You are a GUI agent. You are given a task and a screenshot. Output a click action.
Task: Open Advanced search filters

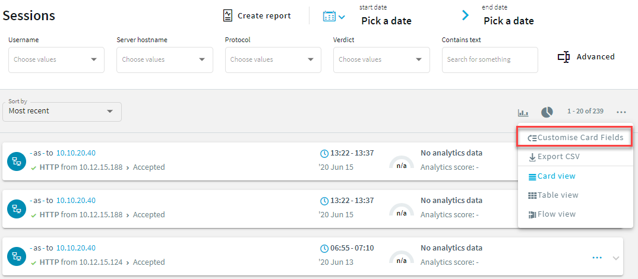tap(586, 57)
